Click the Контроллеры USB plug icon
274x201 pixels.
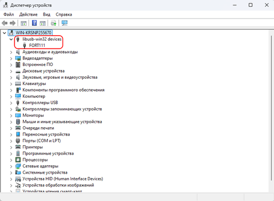tap(18, 103)
